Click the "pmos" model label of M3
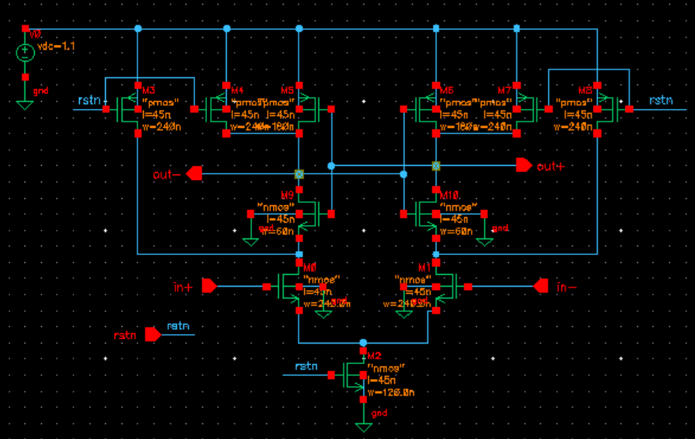Viewport: 695px width, 439px height. pyautogui.click(x=160, y=103)
